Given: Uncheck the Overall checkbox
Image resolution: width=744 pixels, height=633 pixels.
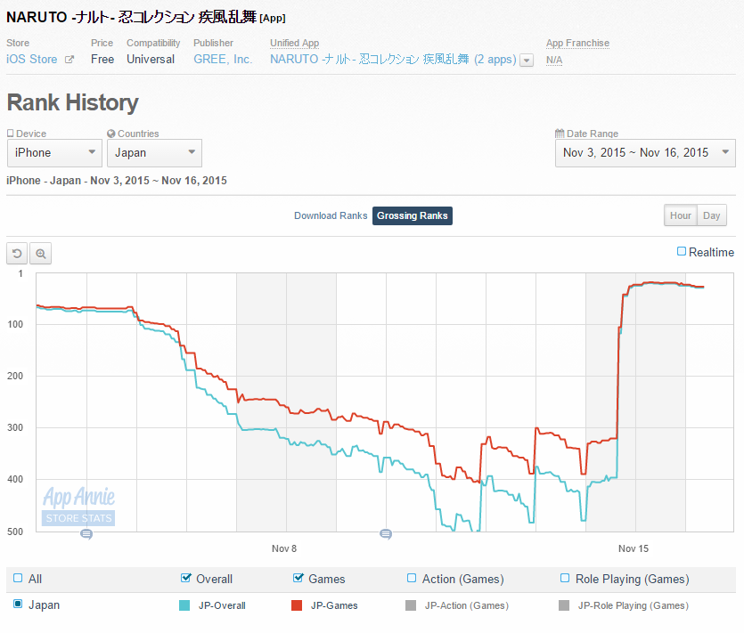Looking at the screenshot, I should coord(186,578).
